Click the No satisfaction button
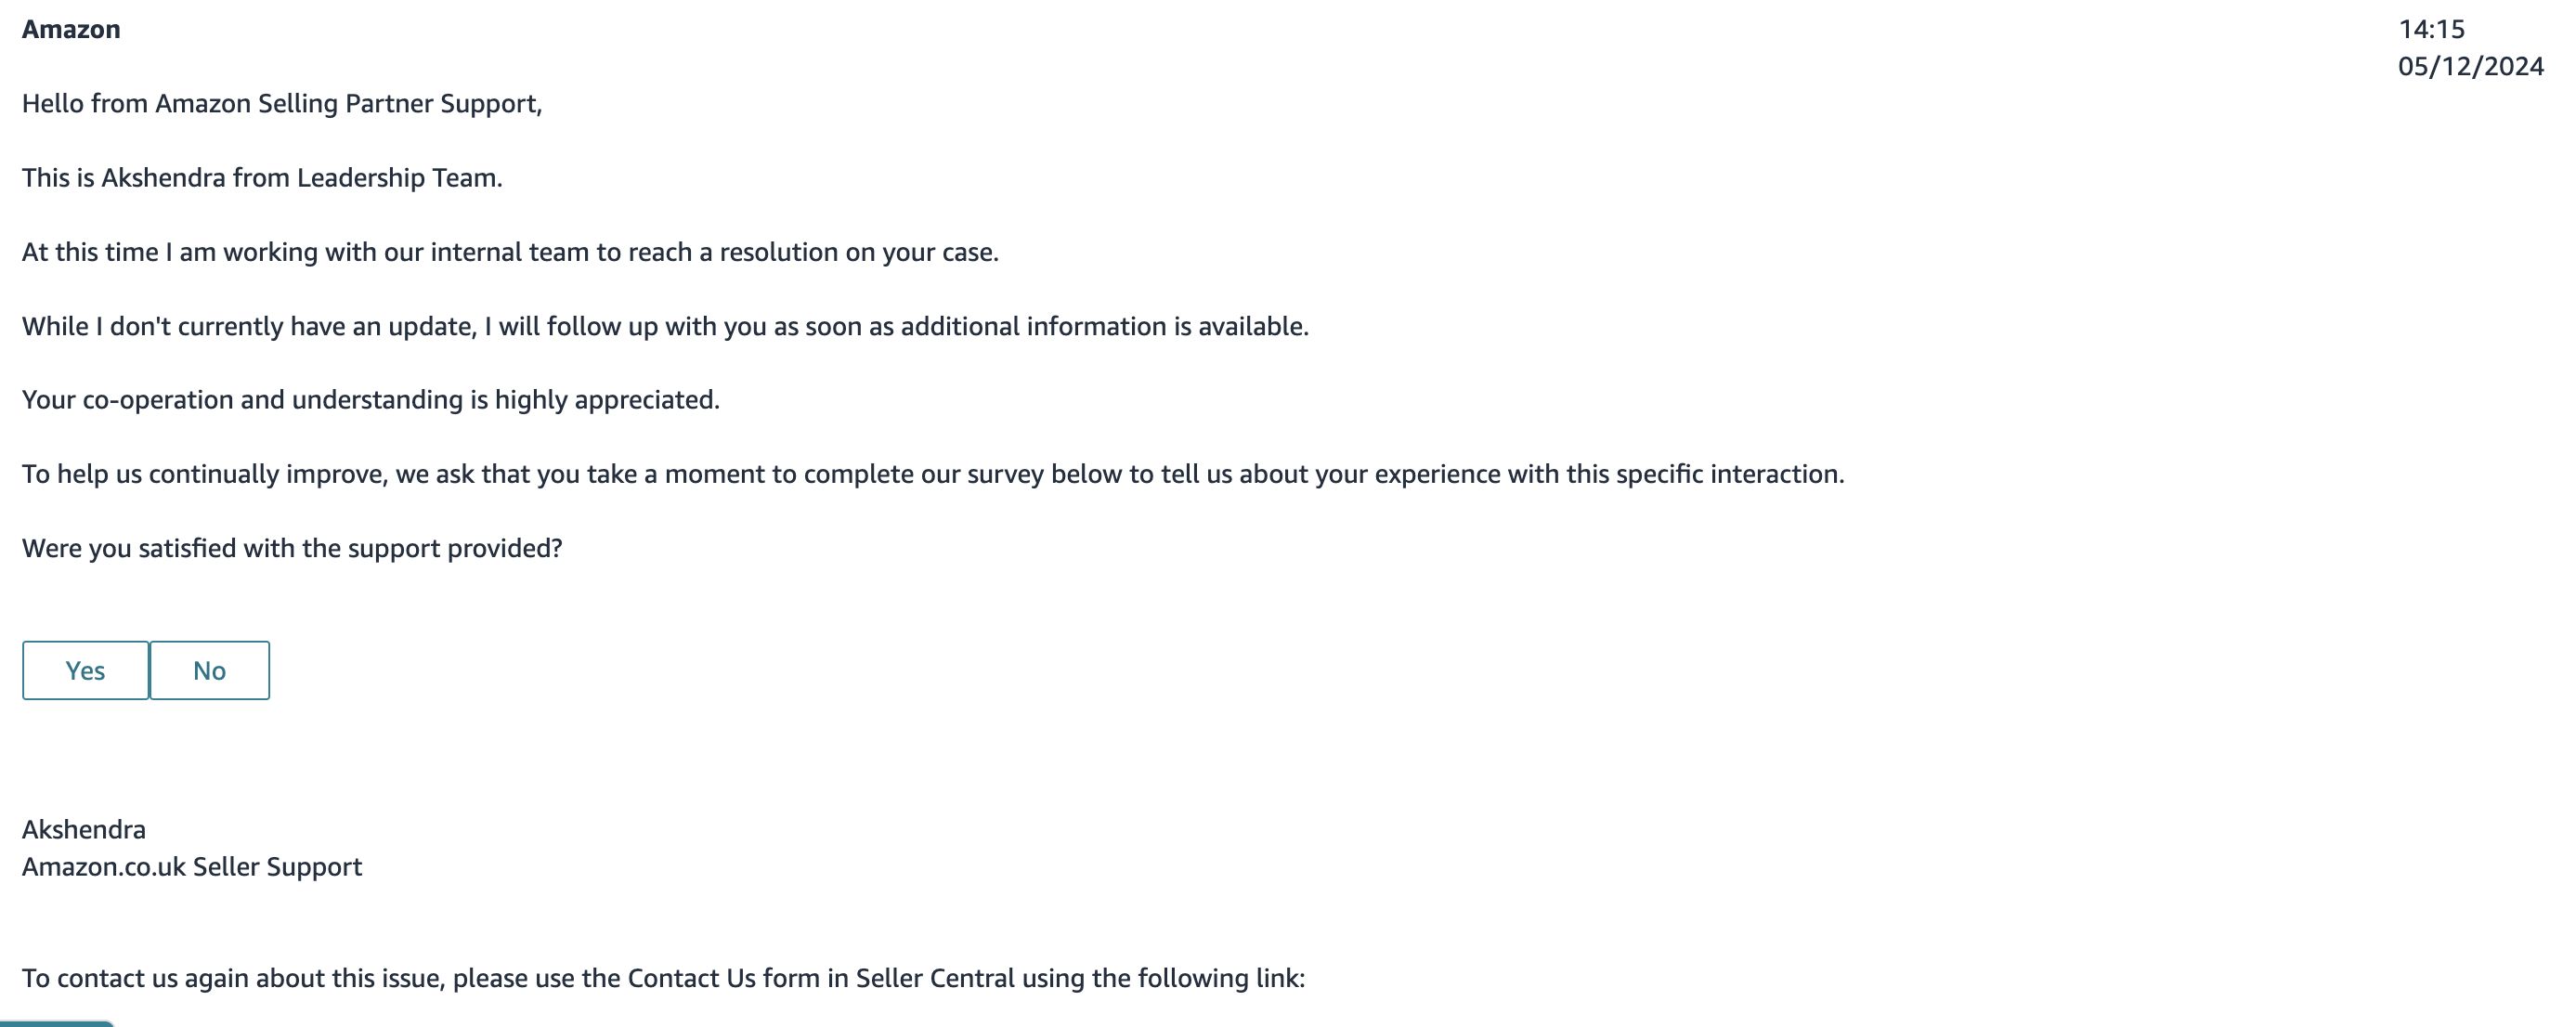This screenshot has height=1027, width=2576. pos(210,670)
